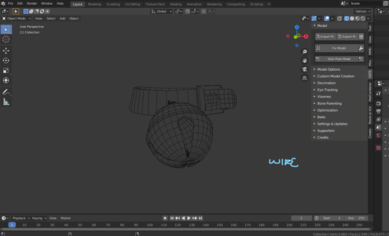Open the Object Mode dropdown
This screenshot has width=389, height=236.
coord(16,18)
